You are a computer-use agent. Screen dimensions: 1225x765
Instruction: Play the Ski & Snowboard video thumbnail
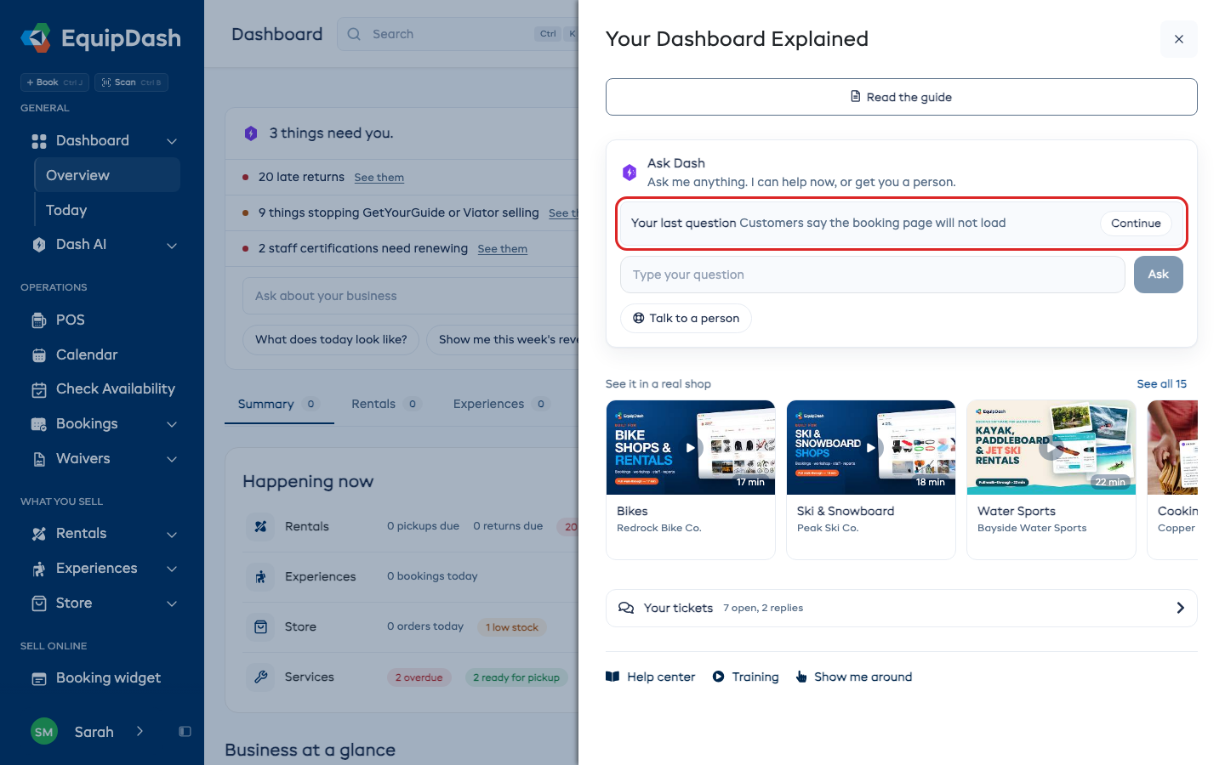(871, 447)
